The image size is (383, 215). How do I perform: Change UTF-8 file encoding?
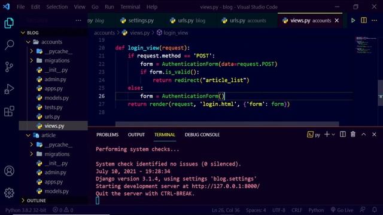(x=279, y=210)
